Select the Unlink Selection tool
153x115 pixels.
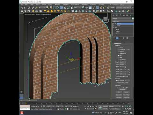(x=33, y=8)
